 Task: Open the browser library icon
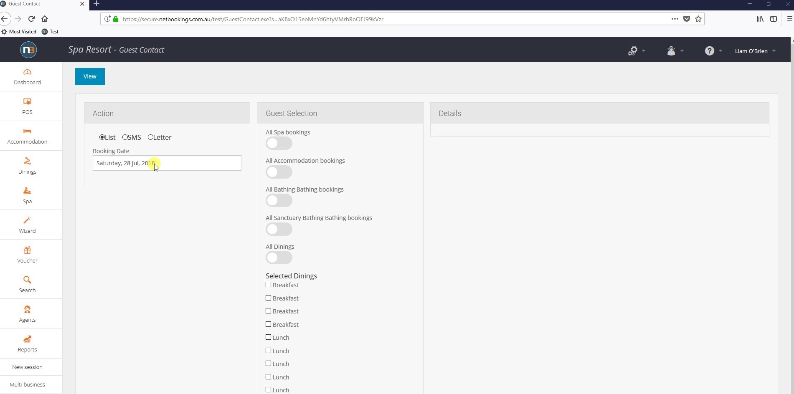[760, 19]
